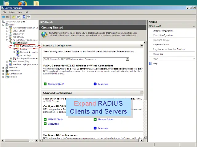Image resolution: width=197 pixels, height=147 pixels.
Task: Click the Help toolbar icon
Action: pyautogui.click(x=24, y=17)
